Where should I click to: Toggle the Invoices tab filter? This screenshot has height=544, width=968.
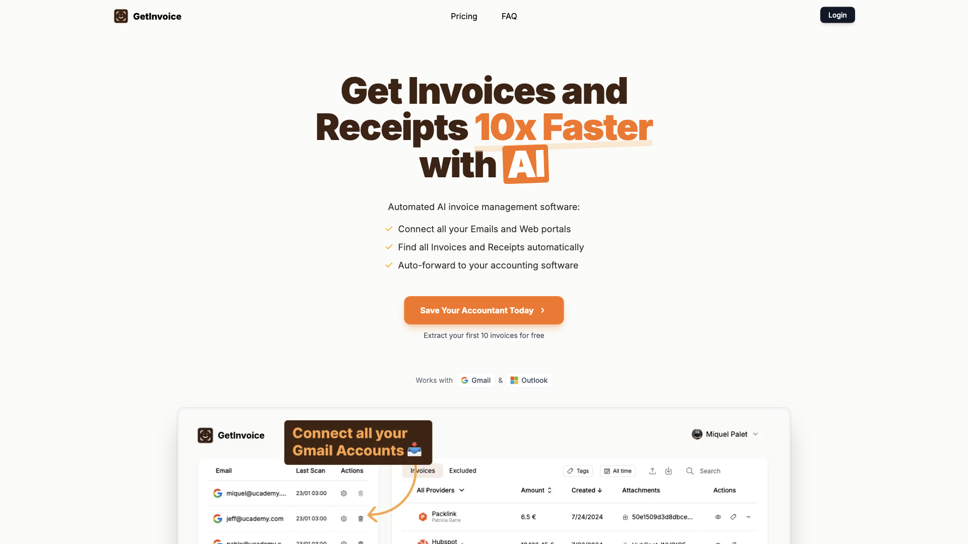(423, 470)
